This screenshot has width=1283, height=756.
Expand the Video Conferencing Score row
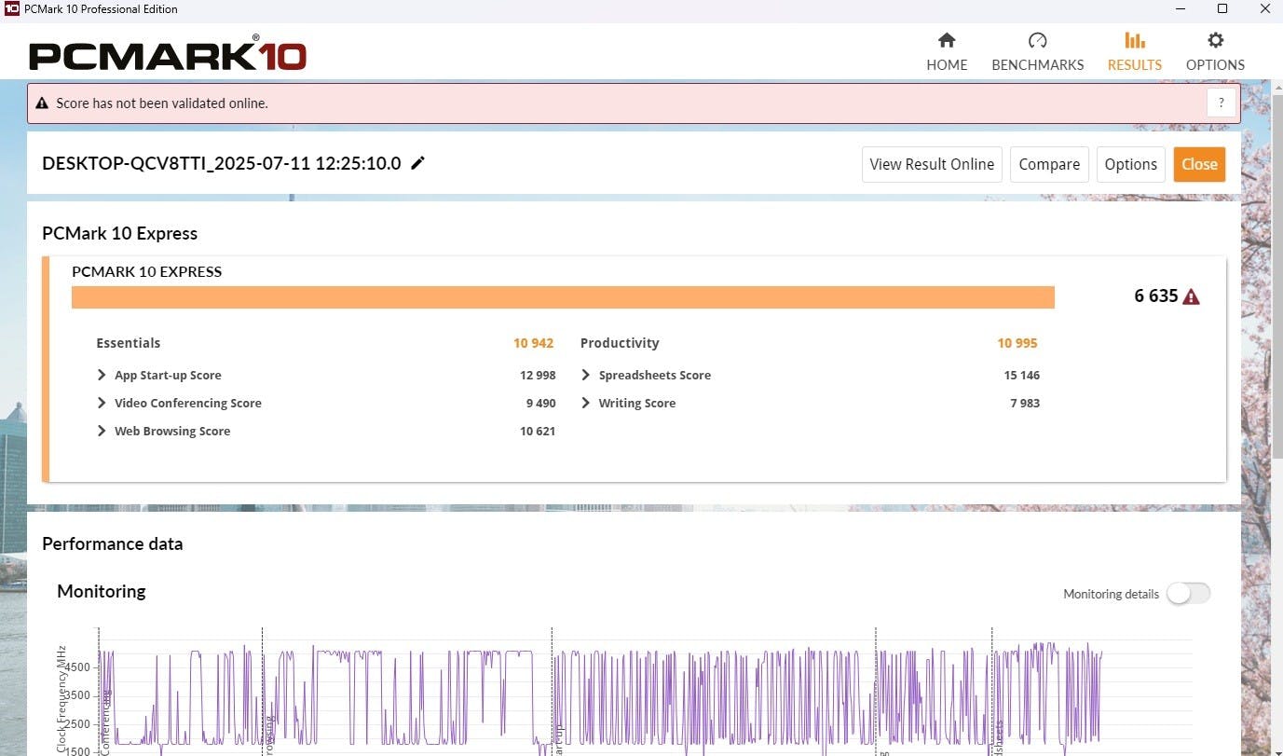coord(102,403)
